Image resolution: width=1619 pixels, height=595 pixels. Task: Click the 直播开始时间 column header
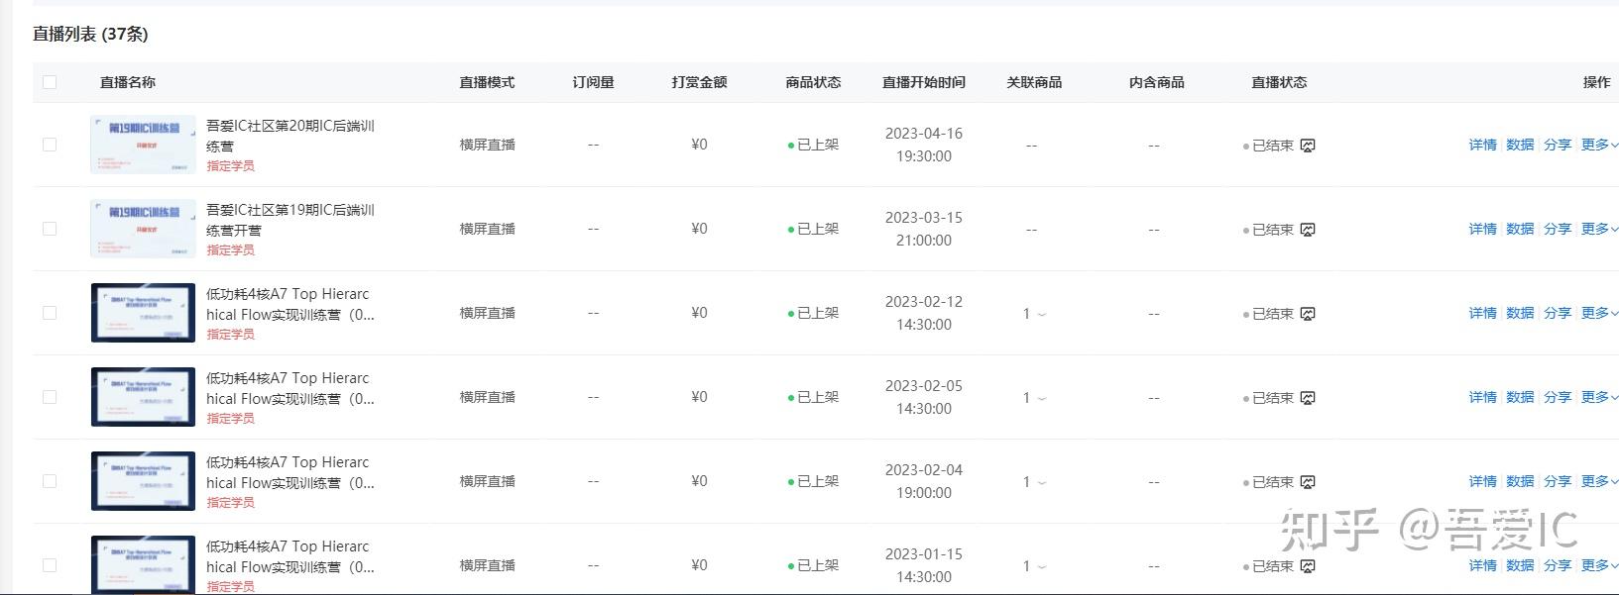tap(923, 82)
